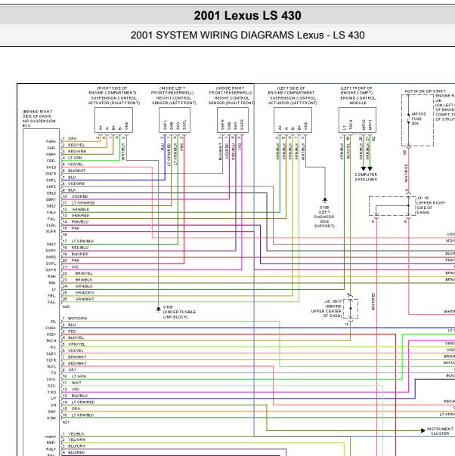Click A21 pin 3 'RED' wire label

[72, 331]
